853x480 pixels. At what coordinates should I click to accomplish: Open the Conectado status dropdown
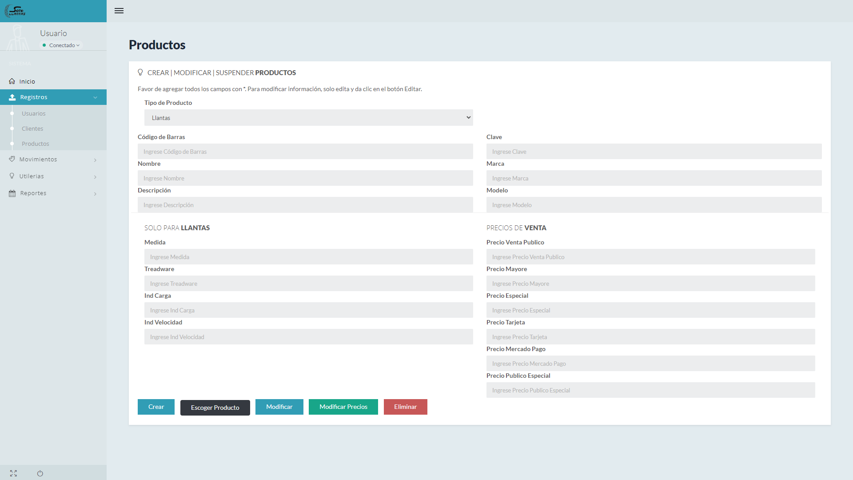click(x=62, y=45)
